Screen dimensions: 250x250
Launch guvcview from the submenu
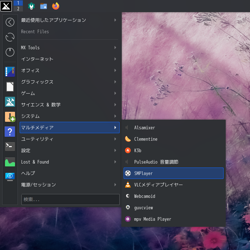174,207
